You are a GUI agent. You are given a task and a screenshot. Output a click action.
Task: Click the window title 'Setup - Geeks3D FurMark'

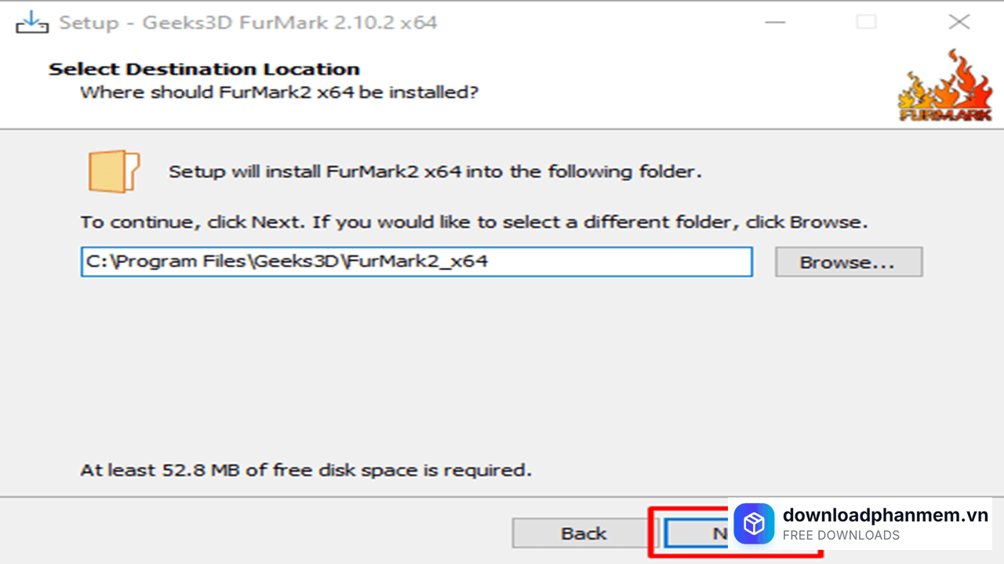(248, 23)
